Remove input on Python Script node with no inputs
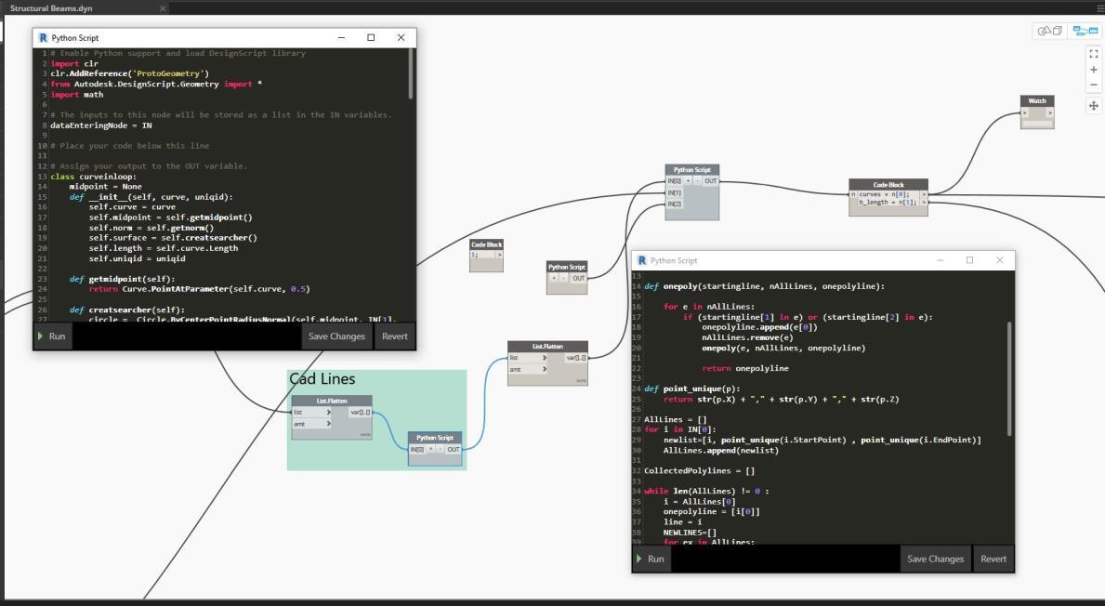 (x=563, y=278)
